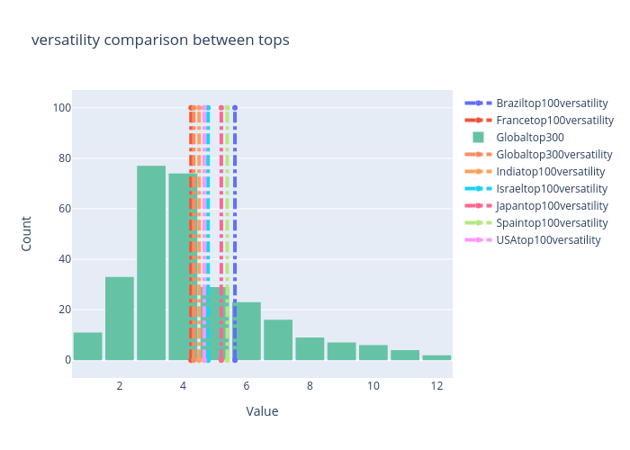This screenshot has width=630, height=450.
Task: Select the histogram bar at value 2
Action: pyautogui.click(x=120, y=319)
